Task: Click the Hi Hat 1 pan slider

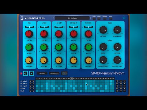Action: [59, 27]
